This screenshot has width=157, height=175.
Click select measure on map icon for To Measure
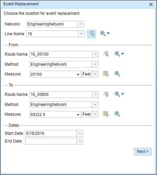106,114
